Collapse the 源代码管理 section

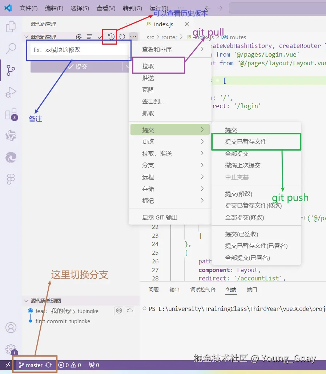pos(26,37)
